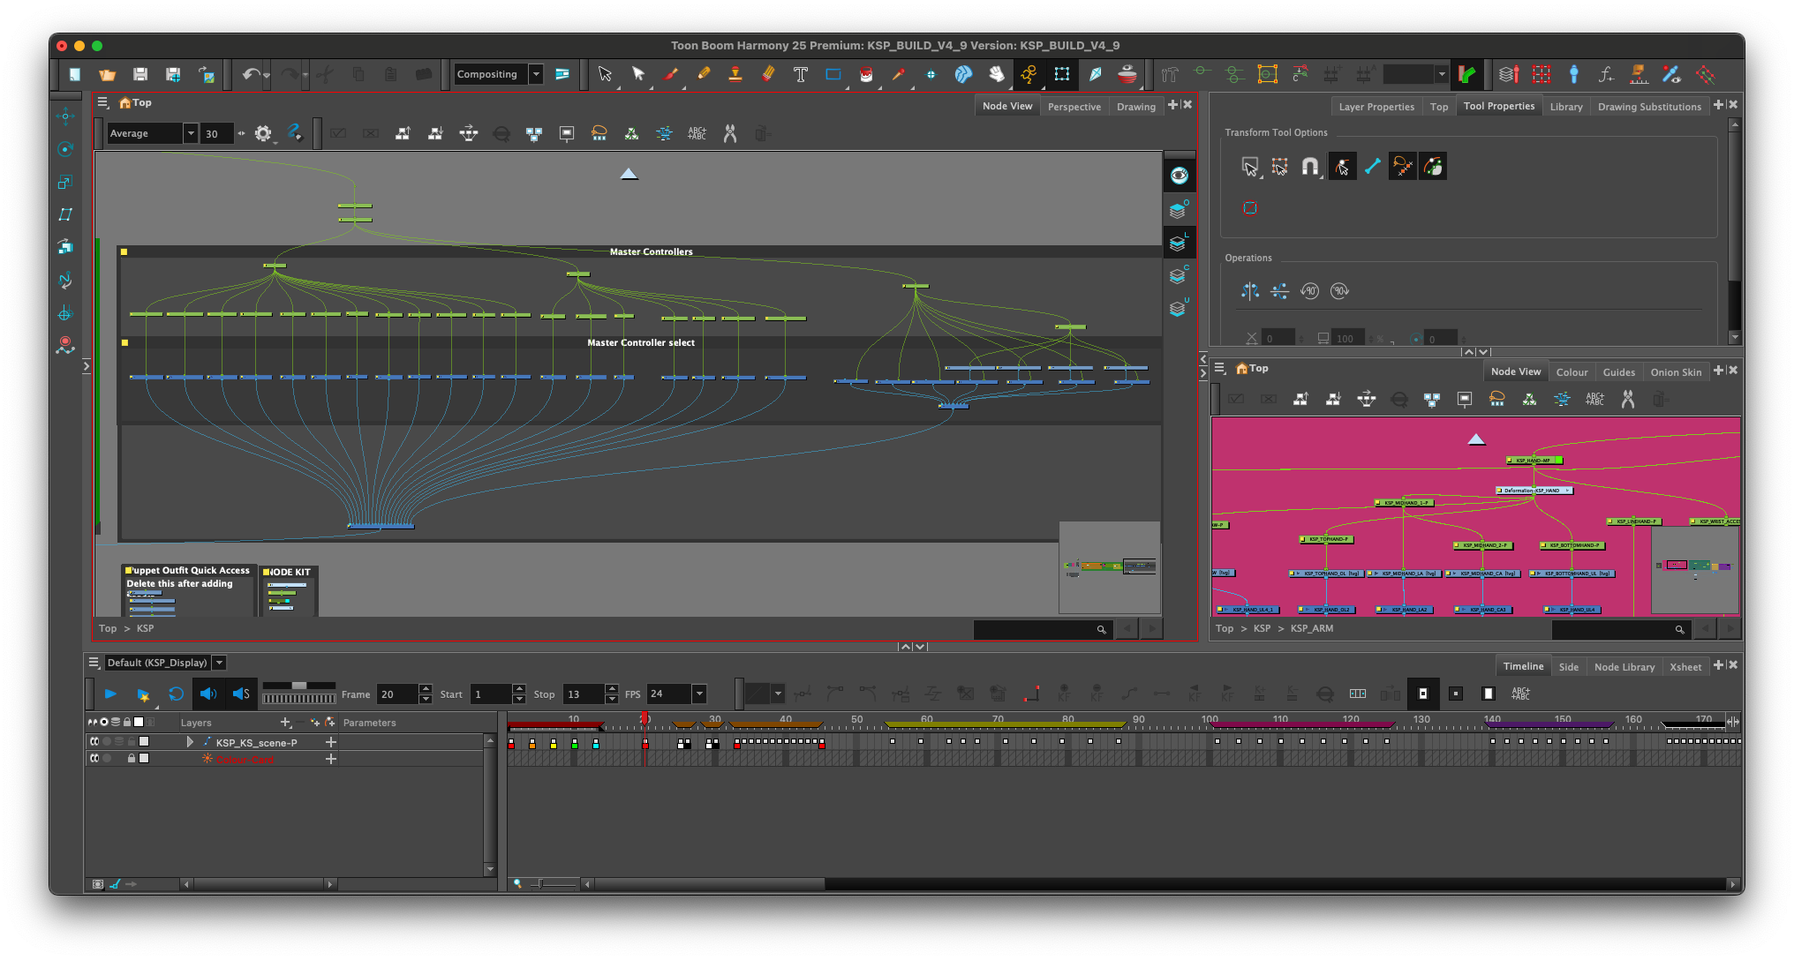Screen dimensions: 1794x960
Task: Select the Stamp tool
Action: pyautogui.click(x=735, y=75)
